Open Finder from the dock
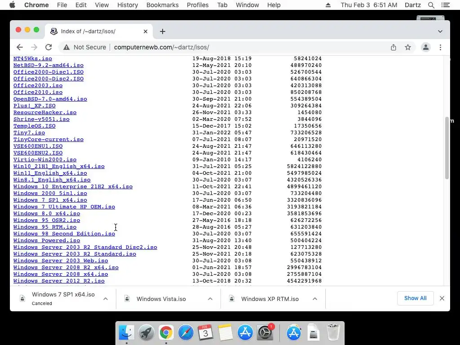460x345 pixels. click(126, 332)
